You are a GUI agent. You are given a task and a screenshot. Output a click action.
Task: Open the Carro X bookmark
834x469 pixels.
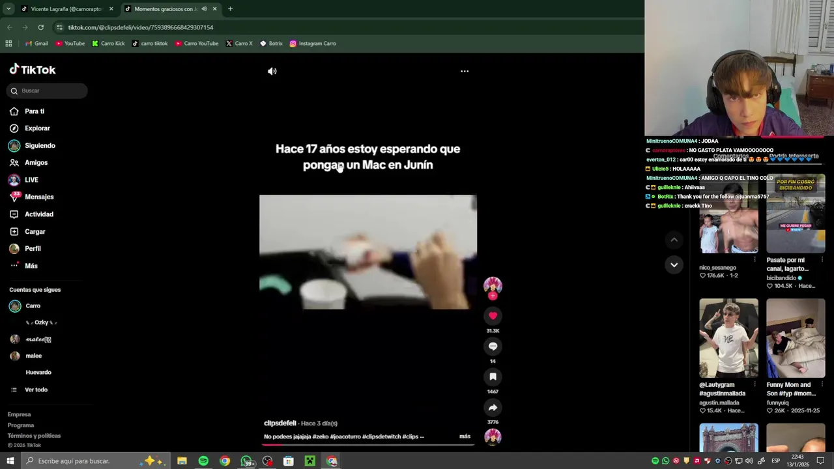pyautogui.click(x=239, y=44)
